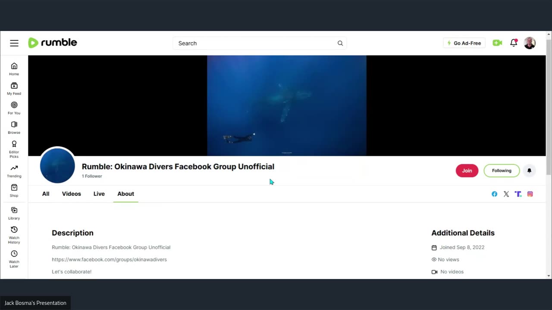This screenshot has width=552, height=310.
Task: Open Library in sidebar
Action: 14,213
